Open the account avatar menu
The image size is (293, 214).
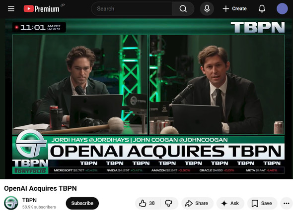[282, 8]
